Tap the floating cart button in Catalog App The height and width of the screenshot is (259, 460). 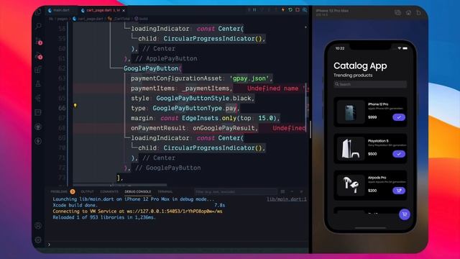click(x=405, y=214)
